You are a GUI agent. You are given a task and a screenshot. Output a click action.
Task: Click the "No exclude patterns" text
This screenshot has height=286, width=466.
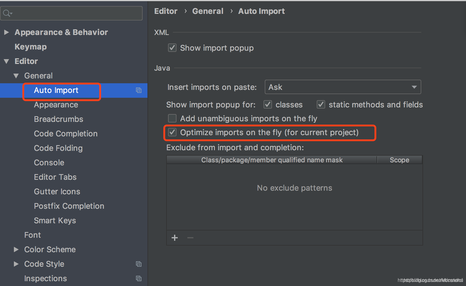tap(294, 188)
